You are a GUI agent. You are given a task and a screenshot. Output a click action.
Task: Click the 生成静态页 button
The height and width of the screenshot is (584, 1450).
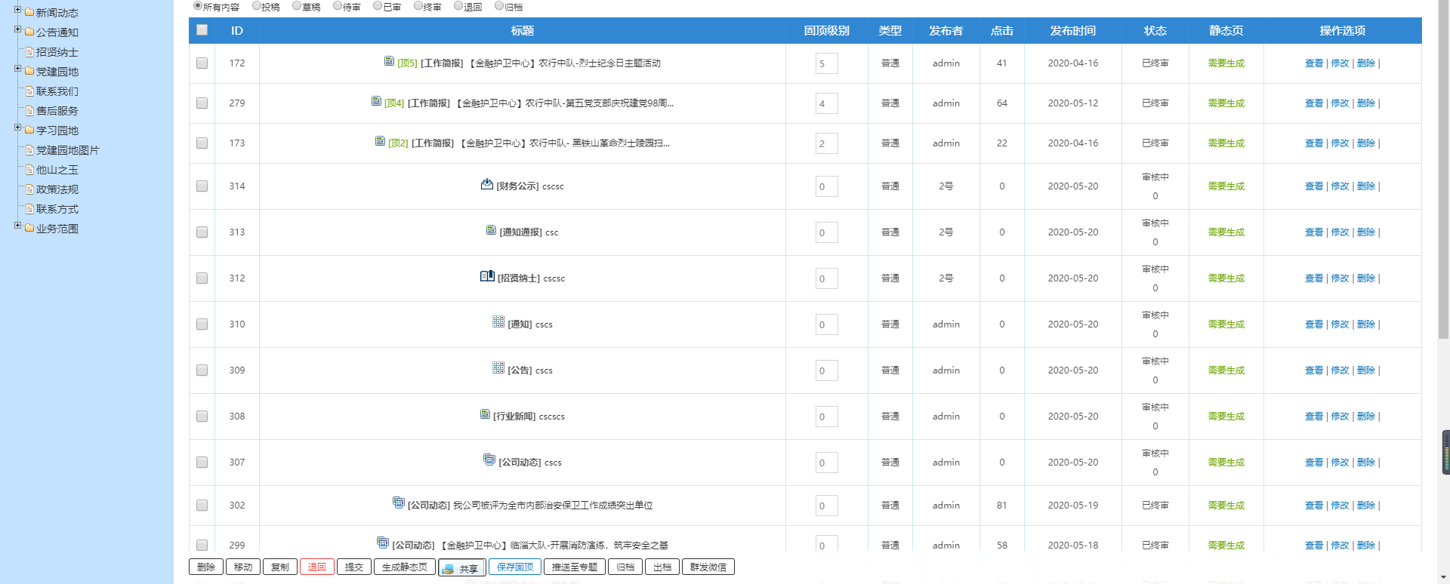coord(405,567)
